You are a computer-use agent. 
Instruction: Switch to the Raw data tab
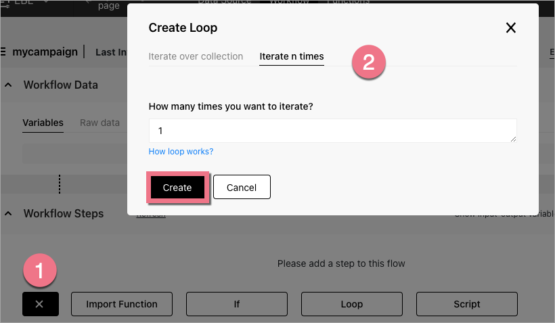click(99, 123)
